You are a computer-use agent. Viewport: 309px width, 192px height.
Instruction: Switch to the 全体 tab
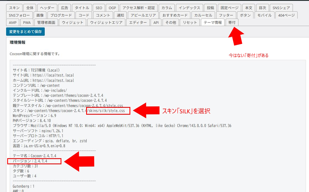click(30, 8)
